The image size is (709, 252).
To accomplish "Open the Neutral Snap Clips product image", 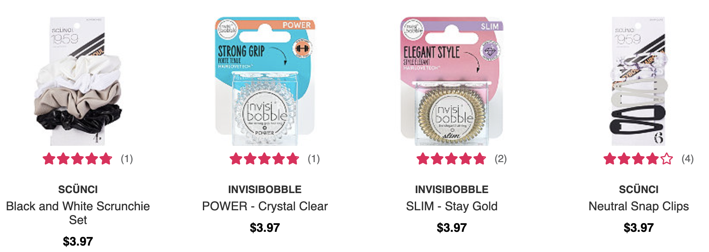I will click(x=639, y=81).
